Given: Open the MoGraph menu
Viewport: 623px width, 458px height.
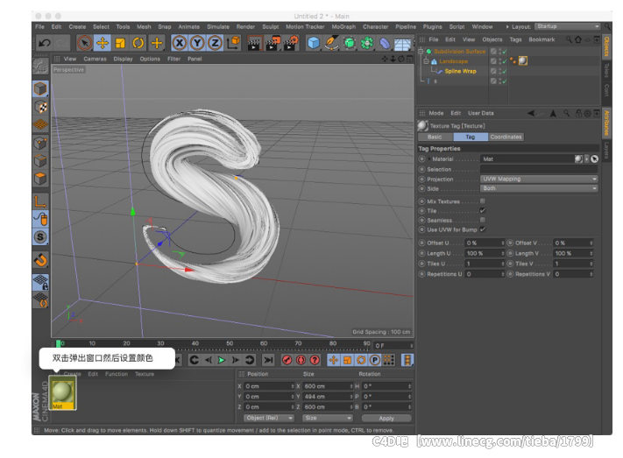Looking at the screenshot, I should point(342,26).
